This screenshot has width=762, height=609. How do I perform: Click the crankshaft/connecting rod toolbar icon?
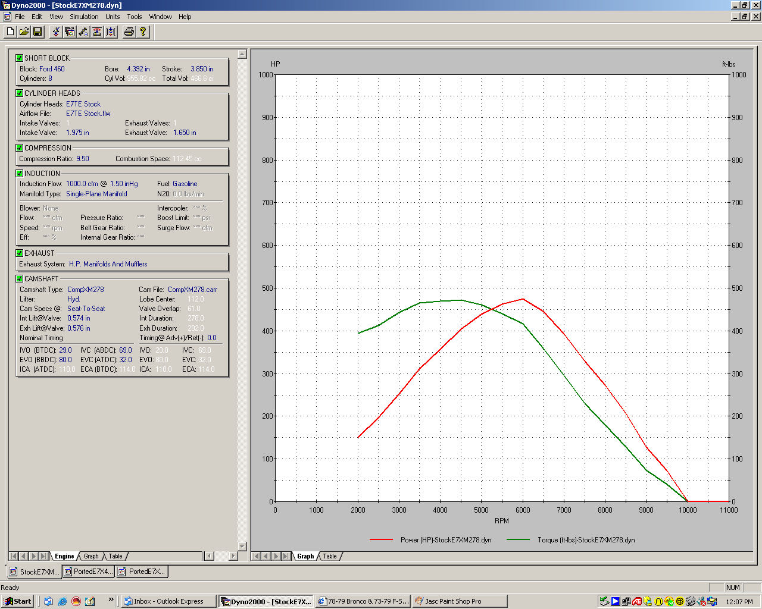pyautogui.click(x=83, y=32)
